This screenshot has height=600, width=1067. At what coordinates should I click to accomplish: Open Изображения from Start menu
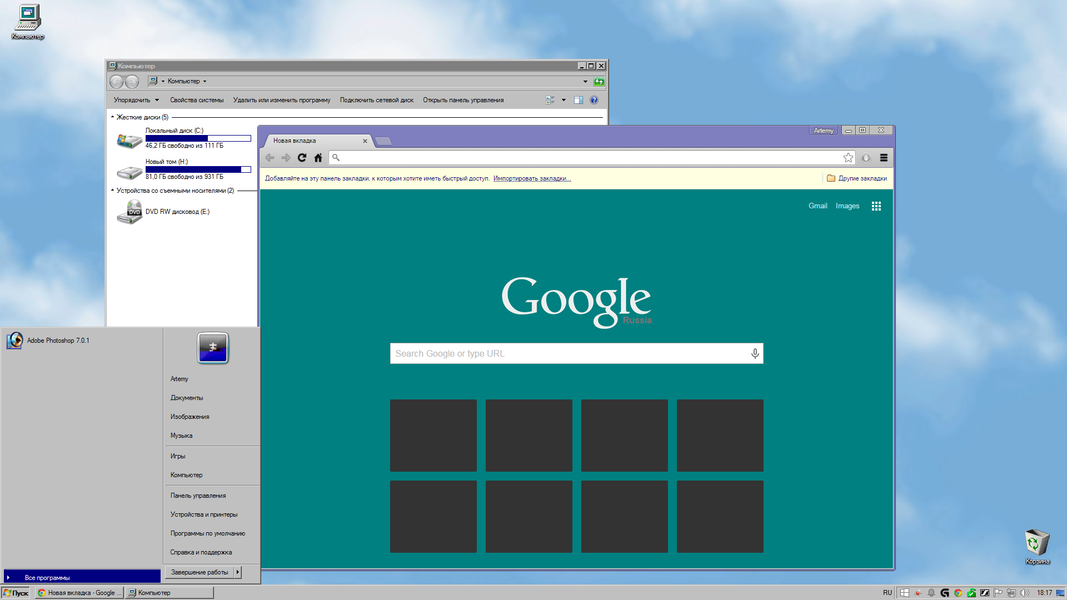click(190, 417)
